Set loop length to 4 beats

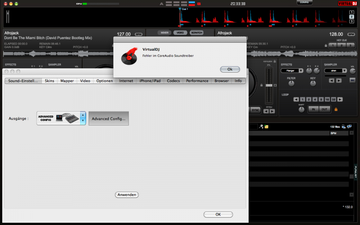315,99
